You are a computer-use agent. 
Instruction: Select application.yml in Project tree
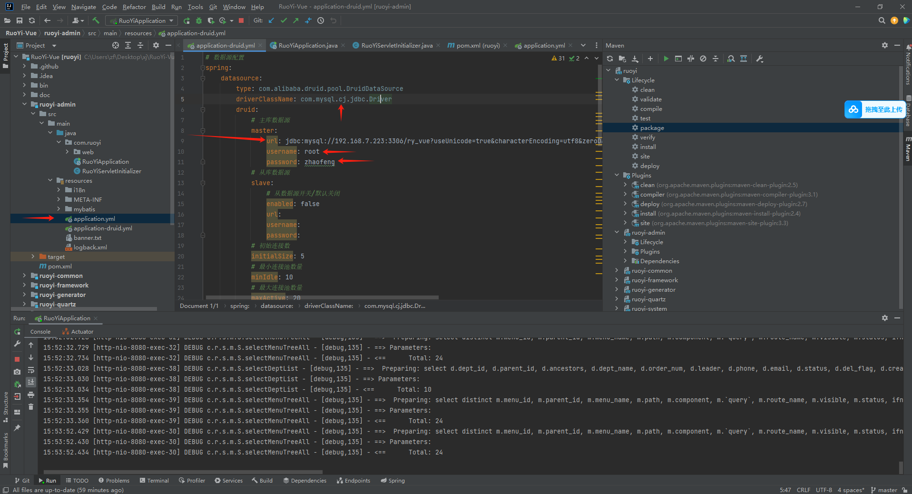[94, 218]
